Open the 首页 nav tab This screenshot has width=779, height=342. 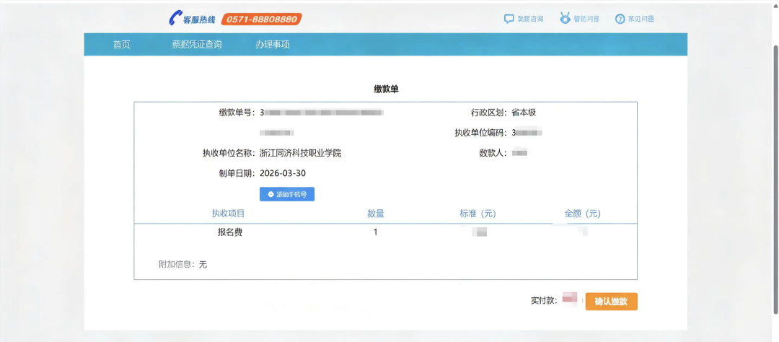[122, 45]
